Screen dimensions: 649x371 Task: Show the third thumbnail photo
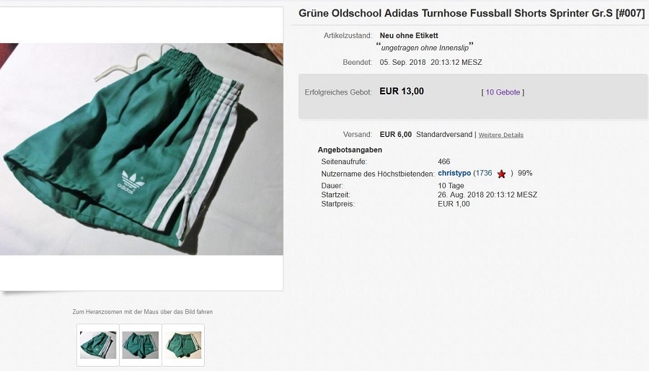pos(183,345)
